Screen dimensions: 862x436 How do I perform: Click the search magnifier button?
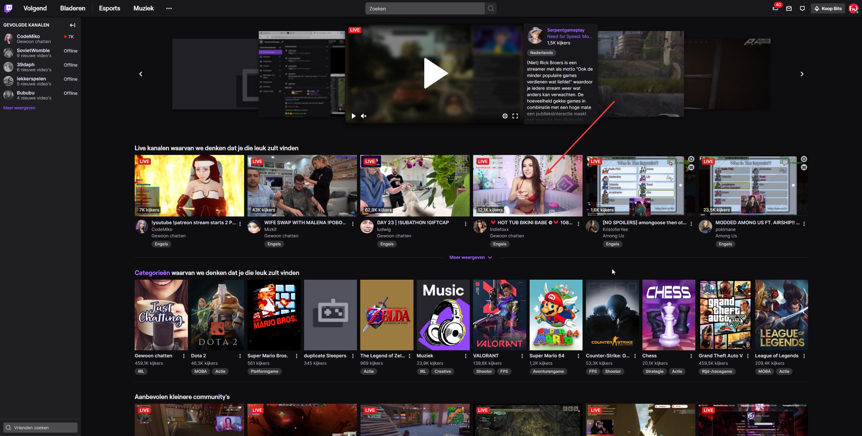coord(491,8)
